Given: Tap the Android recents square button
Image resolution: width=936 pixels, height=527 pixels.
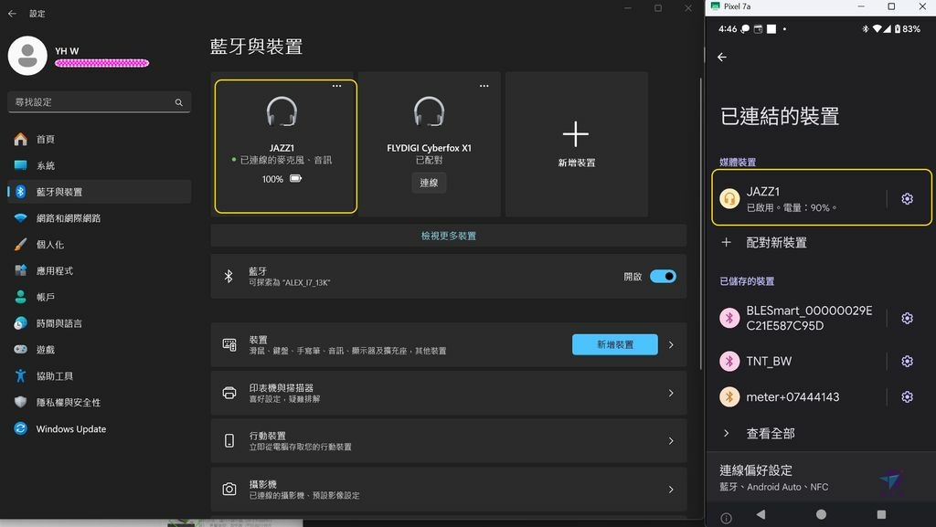Looking at the screenshot, I should click(881, 514).
